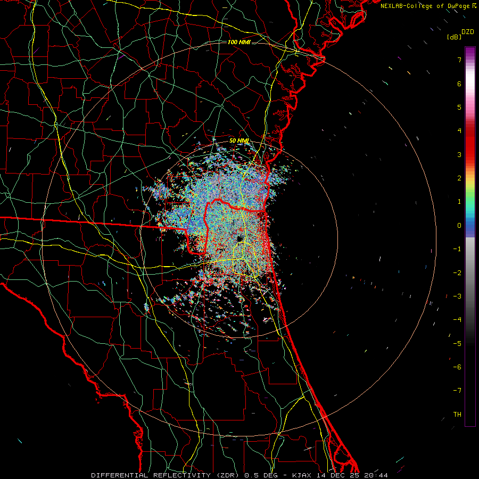Click the 100 NMI range ring label

click(239, 42)
